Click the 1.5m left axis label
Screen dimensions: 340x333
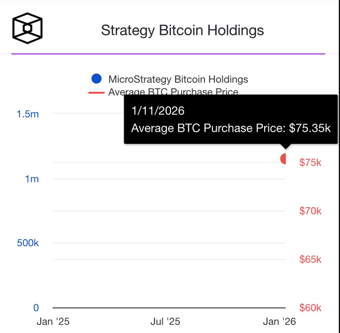(x=28, y=114)
